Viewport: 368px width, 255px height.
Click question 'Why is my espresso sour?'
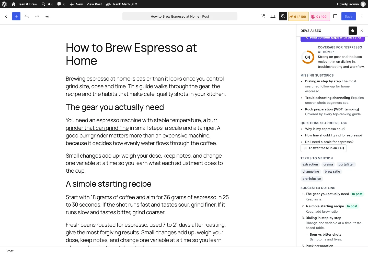(325, 129)
